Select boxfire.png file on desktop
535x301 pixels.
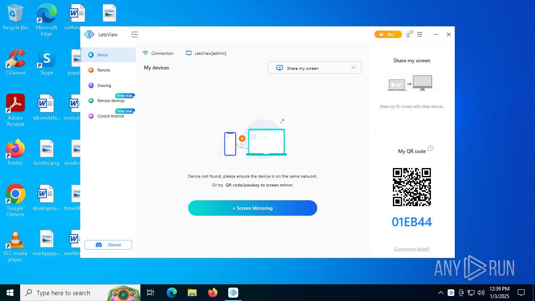coord(46,153)
